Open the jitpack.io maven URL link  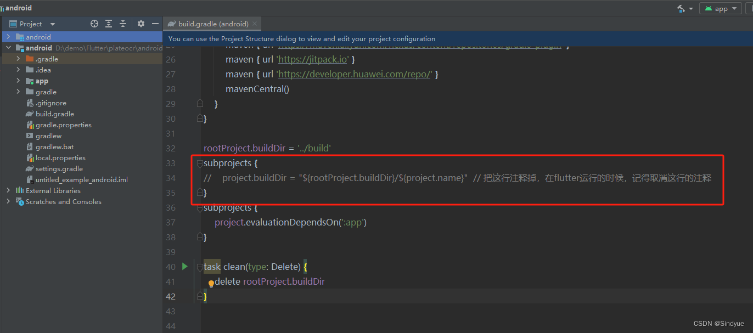click(312, 59)
